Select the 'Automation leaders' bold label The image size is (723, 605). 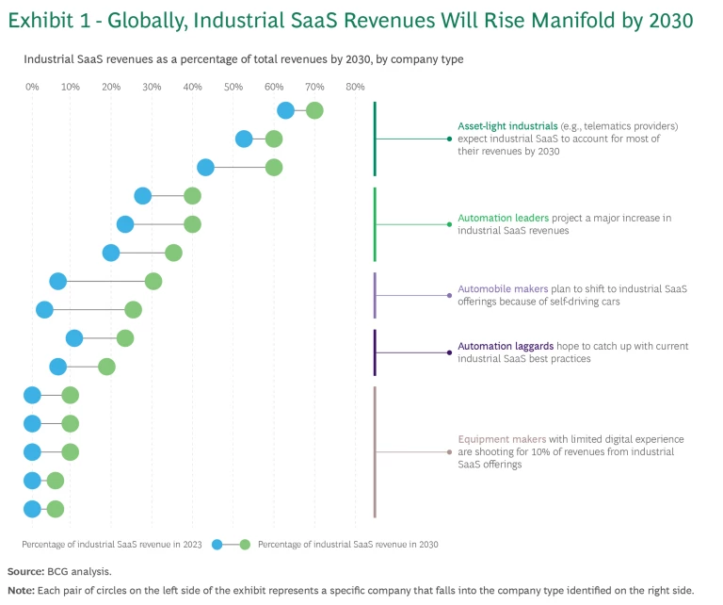tap(503, 218)
